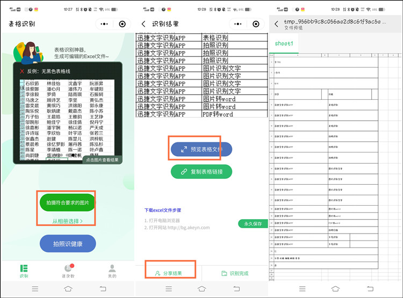Tap Android back key under file preview screen
The height and width of the screenshot is (298, 403).
[x=370, y=289]
